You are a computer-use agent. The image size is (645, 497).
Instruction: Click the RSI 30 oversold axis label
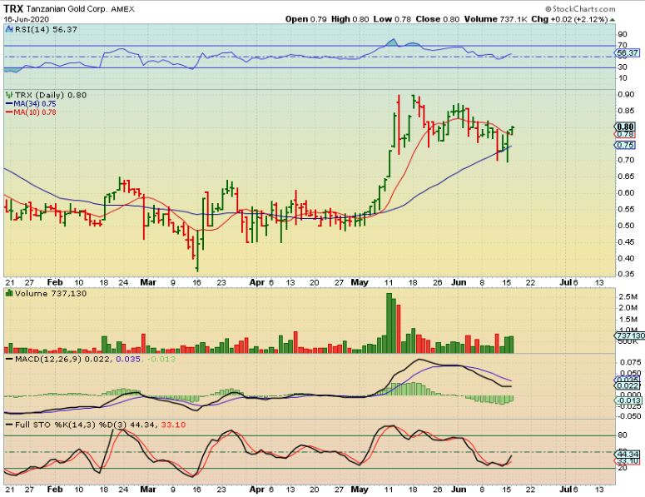click(x=623, y=67)
